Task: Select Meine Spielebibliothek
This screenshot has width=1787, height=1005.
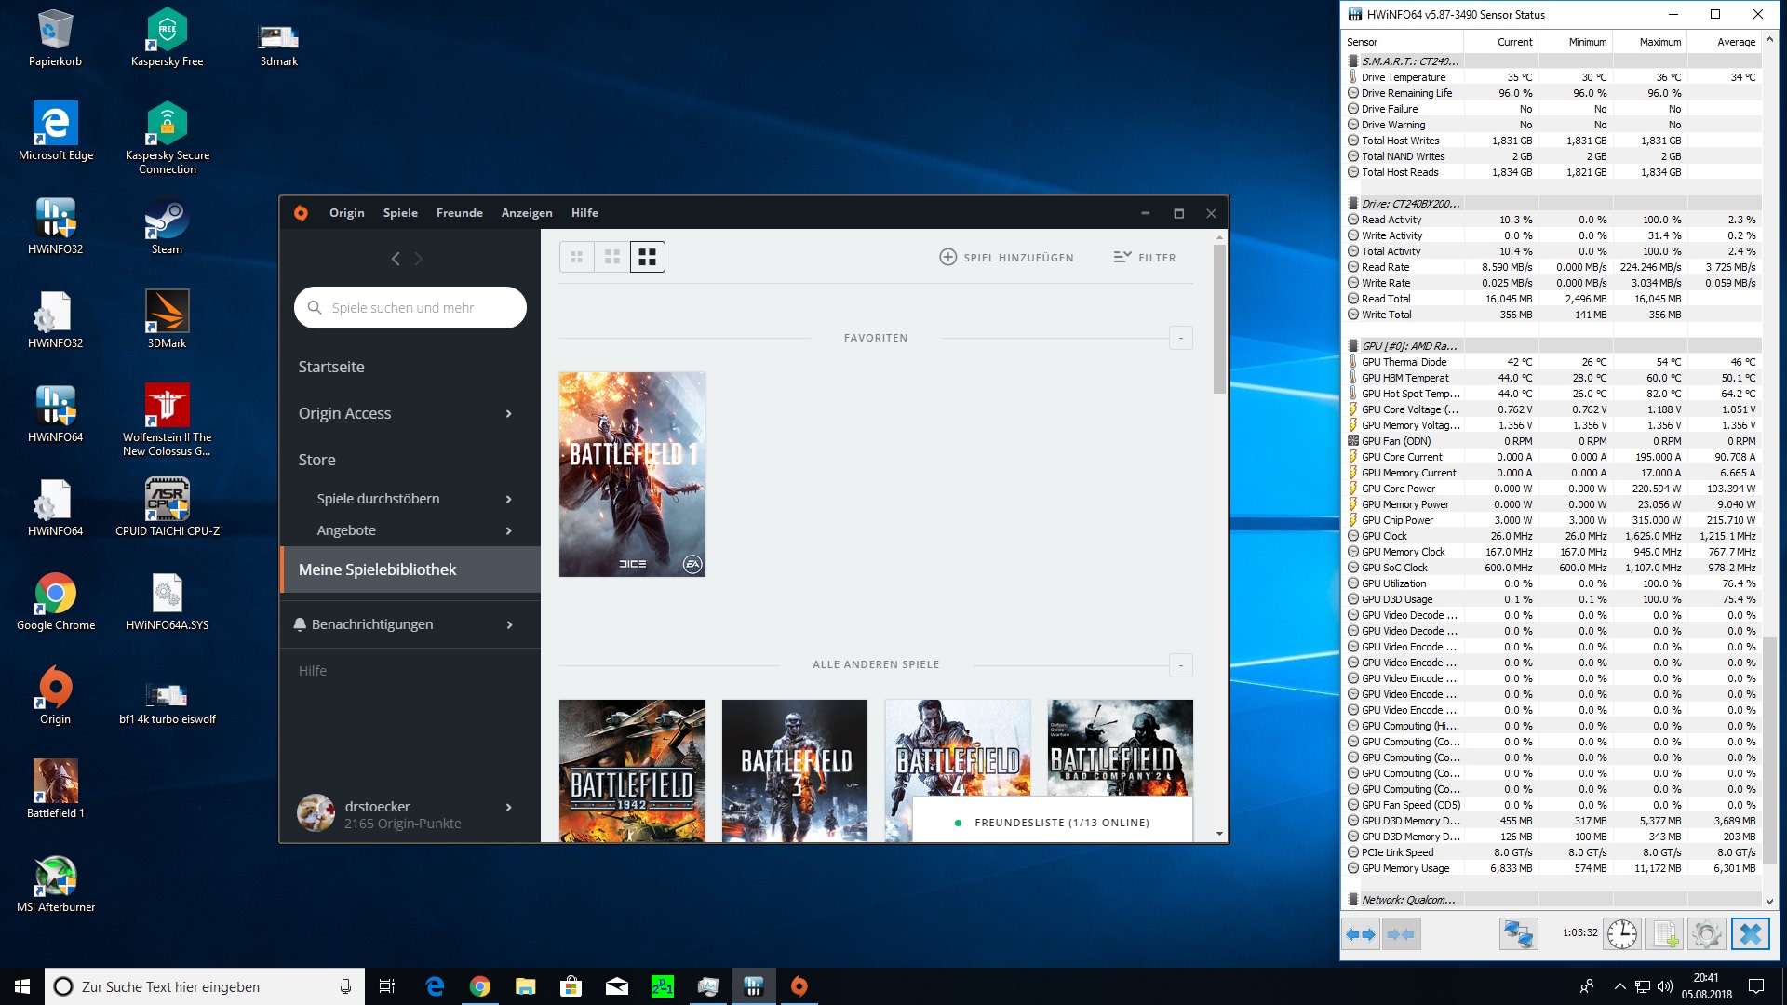Action: pyautogui.click(x=410, y=569)
